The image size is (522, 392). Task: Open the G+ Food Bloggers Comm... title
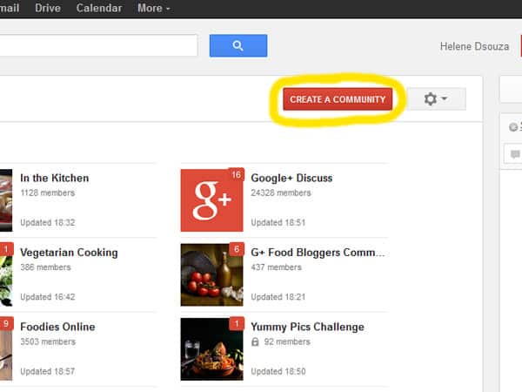tap(318, 253)
